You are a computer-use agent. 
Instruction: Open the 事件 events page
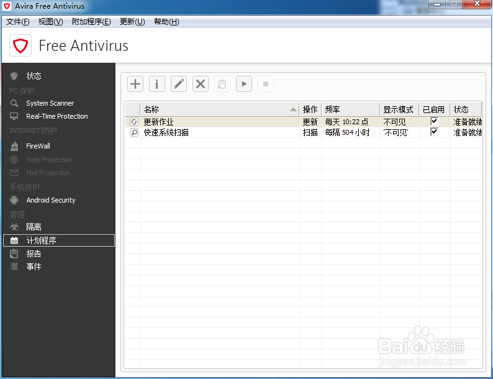pos(34,267)
